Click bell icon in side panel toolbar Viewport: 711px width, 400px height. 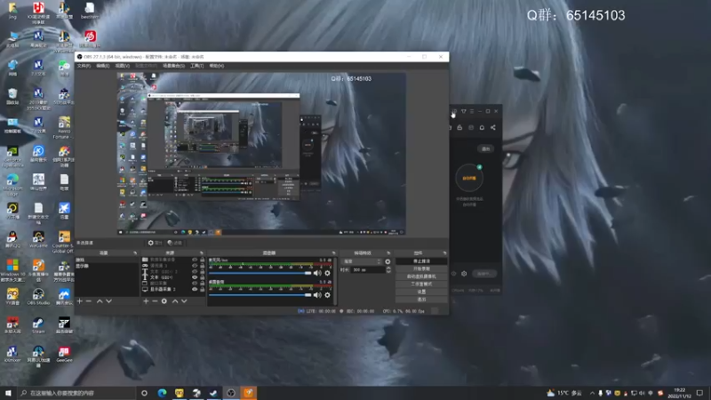click(482, 127)
